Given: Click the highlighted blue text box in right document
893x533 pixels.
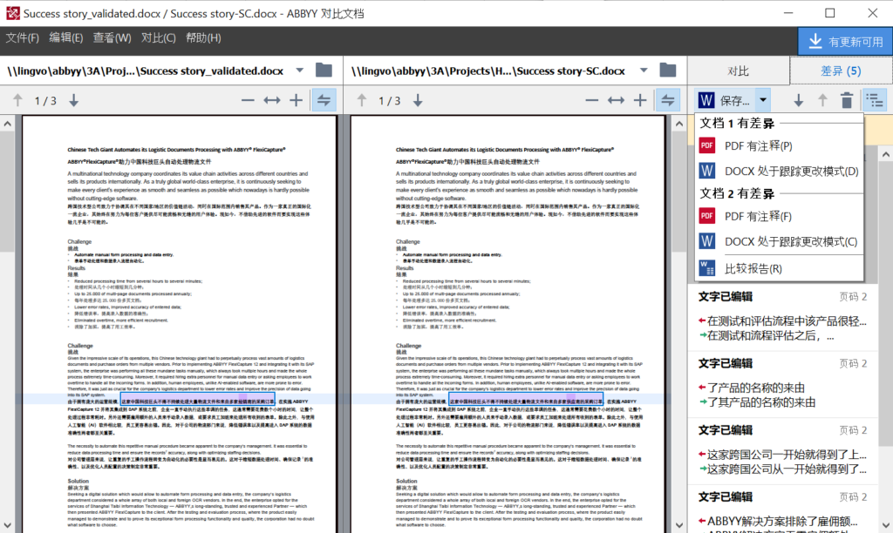Looking at the screenshot, I should [526, 398].
